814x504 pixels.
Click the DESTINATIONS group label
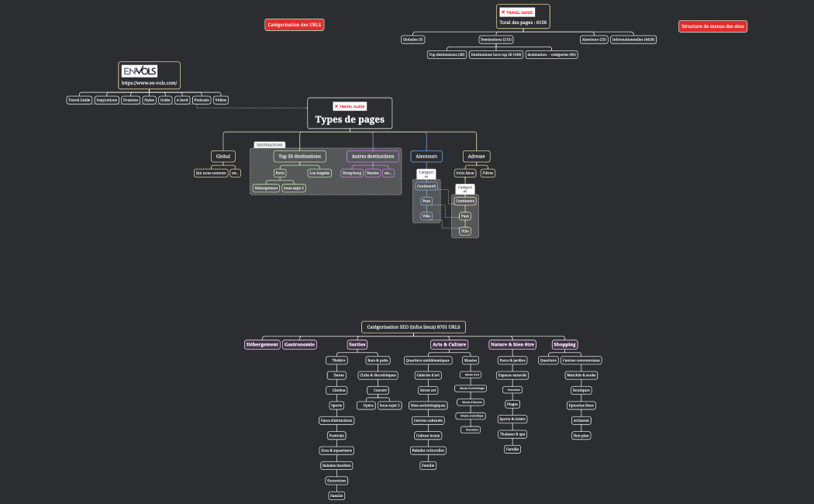click(x=270, y=145)
